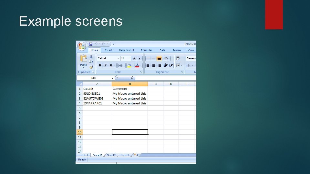Increase font size with Grow Font
Image resolution: width=310 pixels, height=174 pixels.
coord(134,58)
